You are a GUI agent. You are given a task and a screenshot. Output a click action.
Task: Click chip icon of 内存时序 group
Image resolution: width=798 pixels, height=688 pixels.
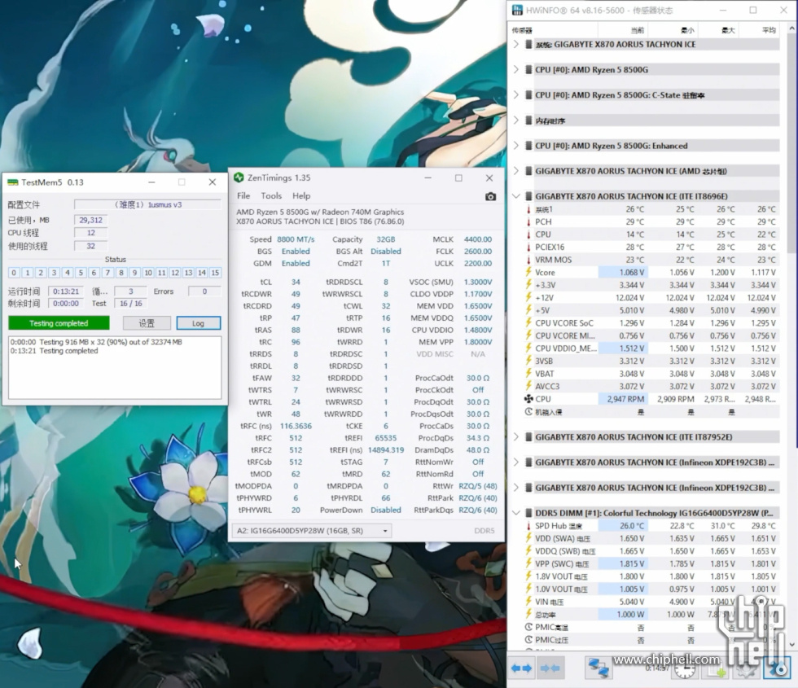[x=528, y=121]
